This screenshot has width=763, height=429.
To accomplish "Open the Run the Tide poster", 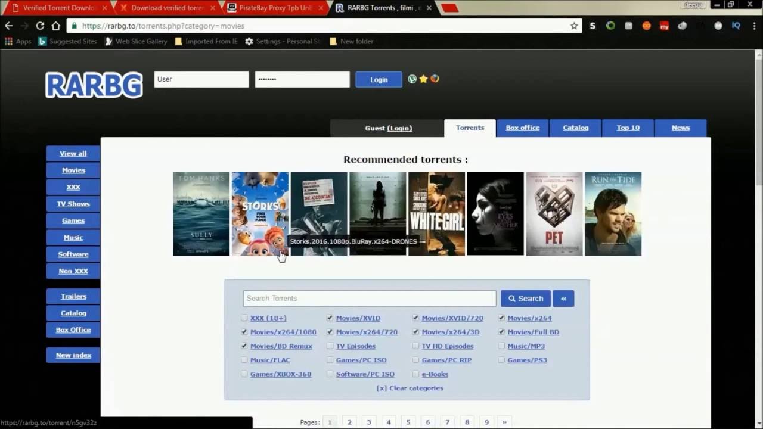I will tap(613, 214).
